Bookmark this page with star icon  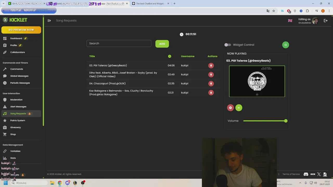click(274, 11)
